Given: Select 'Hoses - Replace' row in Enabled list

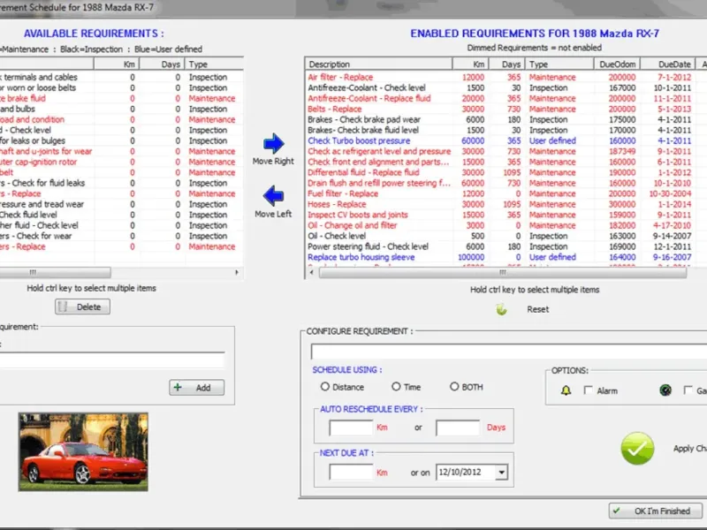Looking at the screenshot, I should coord(505,204).
